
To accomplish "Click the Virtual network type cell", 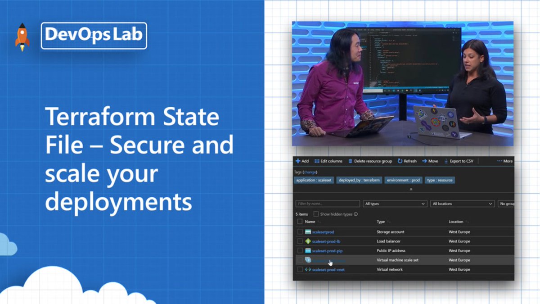I will (389, 270).
